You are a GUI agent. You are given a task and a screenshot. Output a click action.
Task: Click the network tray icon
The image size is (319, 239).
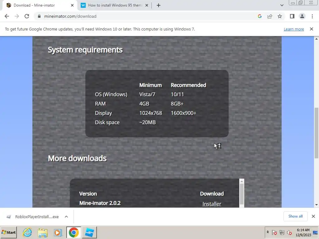pos(282,232)
